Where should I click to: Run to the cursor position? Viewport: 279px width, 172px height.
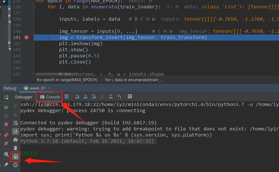point(119,96)
